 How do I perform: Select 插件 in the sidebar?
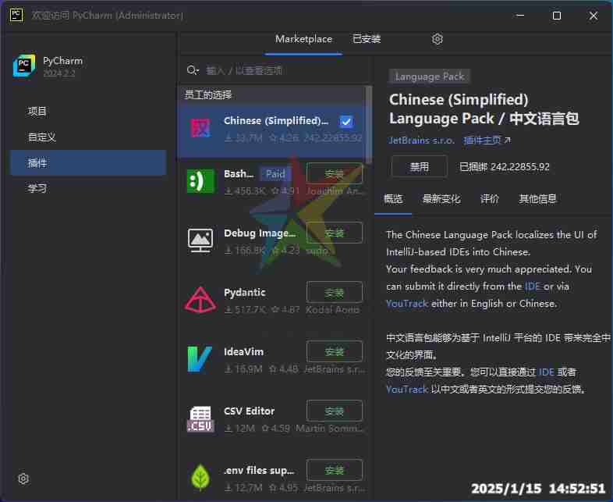coord(88,162)
